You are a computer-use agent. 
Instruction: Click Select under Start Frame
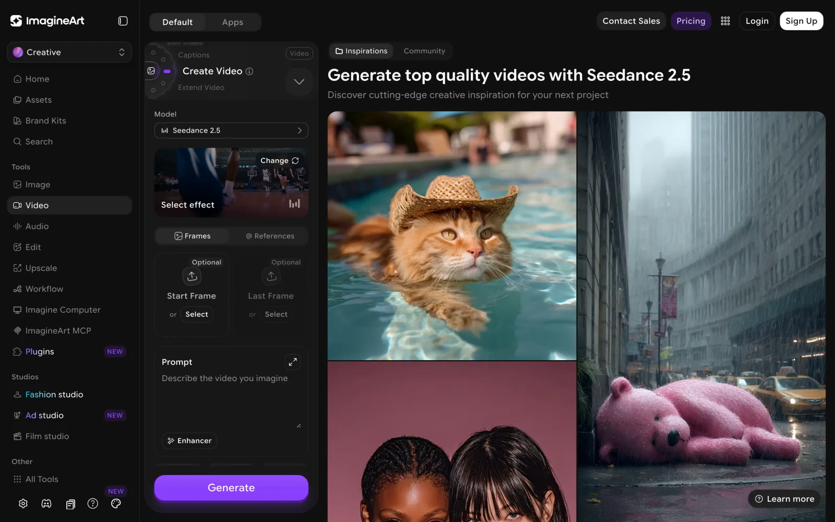click(x=197, y=314)
